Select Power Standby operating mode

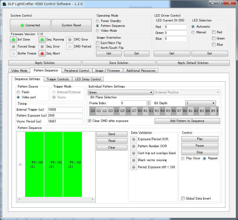97,21
